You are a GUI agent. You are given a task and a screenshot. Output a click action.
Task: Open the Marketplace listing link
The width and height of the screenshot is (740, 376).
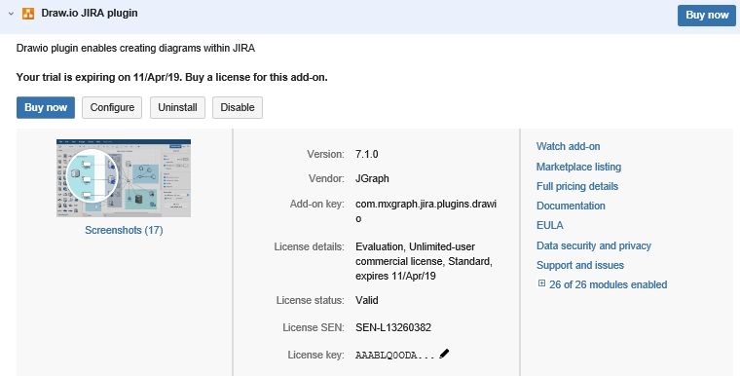coord(578,167)
